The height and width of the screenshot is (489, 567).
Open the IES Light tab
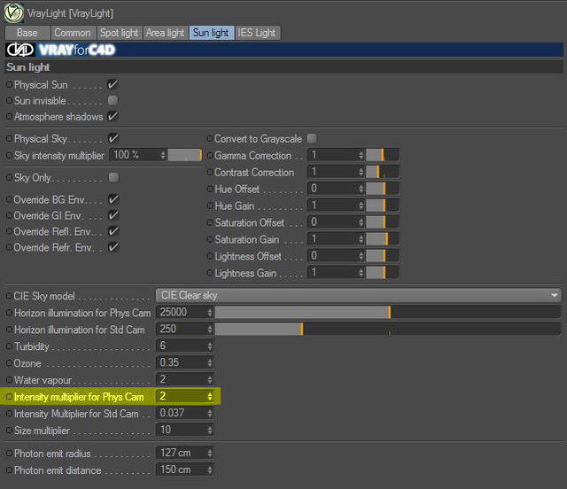point(257,33)
